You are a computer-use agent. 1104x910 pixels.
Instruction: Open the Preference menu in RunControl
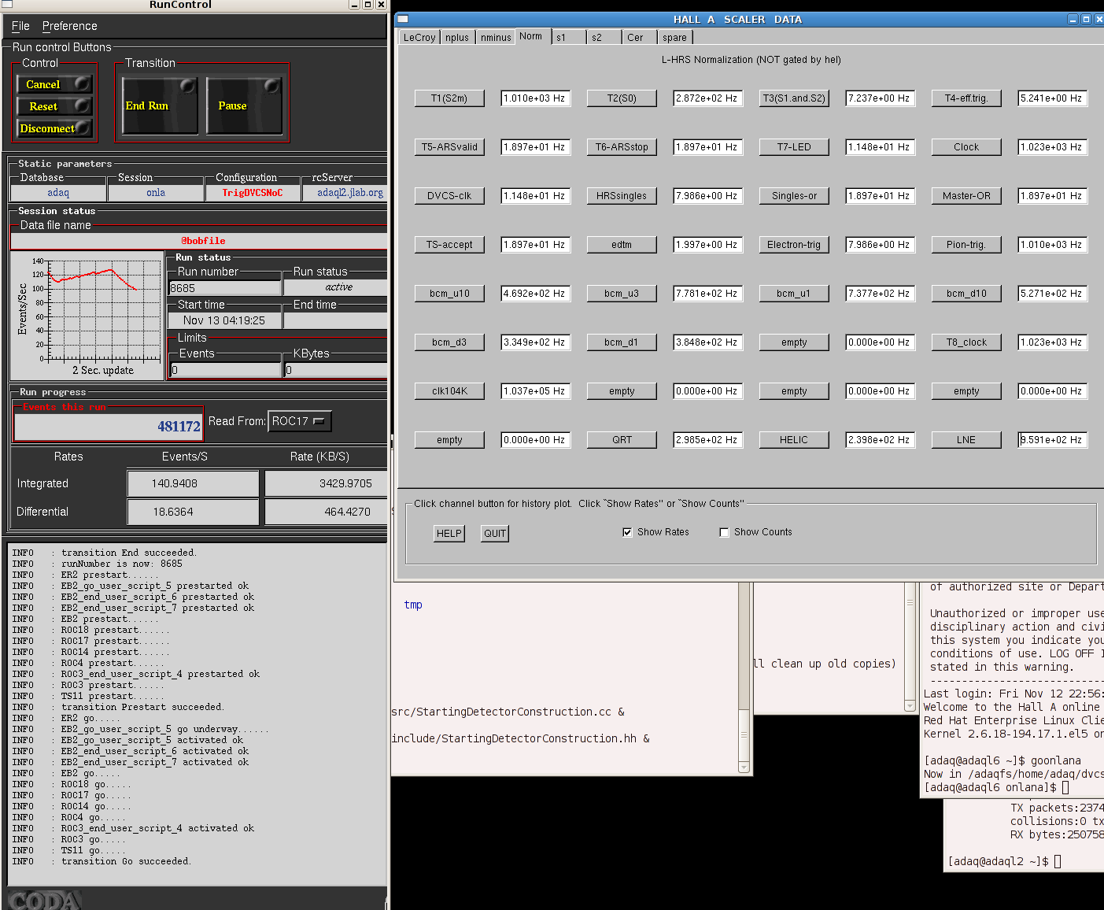coord(69,26)
